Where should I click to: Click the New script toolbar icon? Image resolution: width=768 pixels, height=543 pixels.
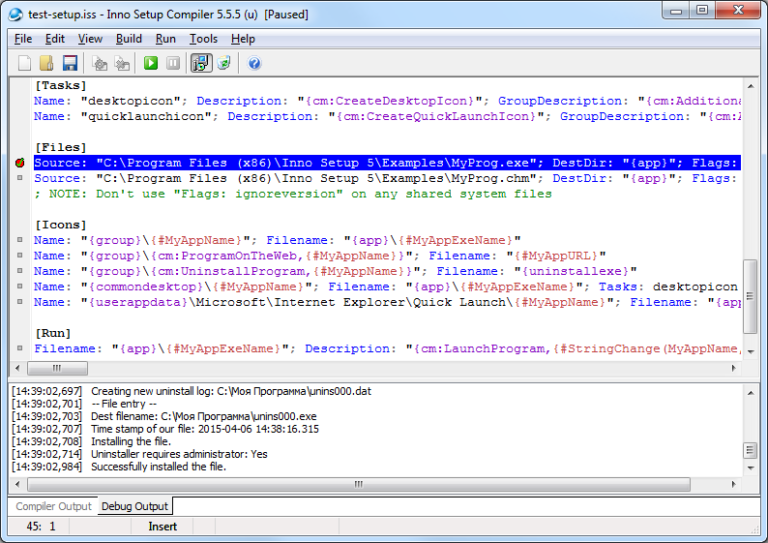[24, 63]
